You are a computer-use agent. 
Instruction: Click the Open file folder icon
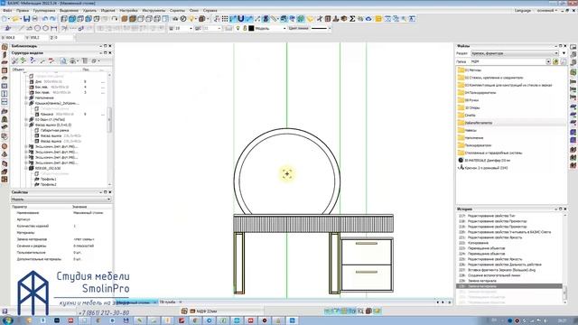click(x=15, y=18)
